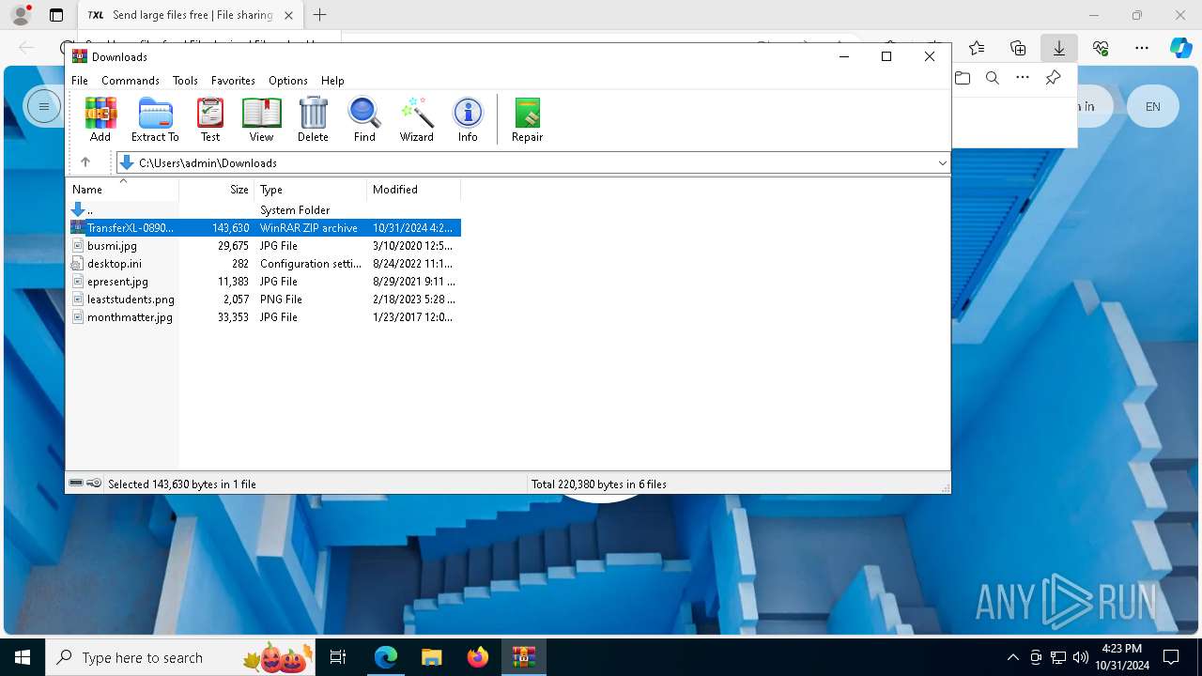Click the Extract To toolbar icon

tap(155, 119)
